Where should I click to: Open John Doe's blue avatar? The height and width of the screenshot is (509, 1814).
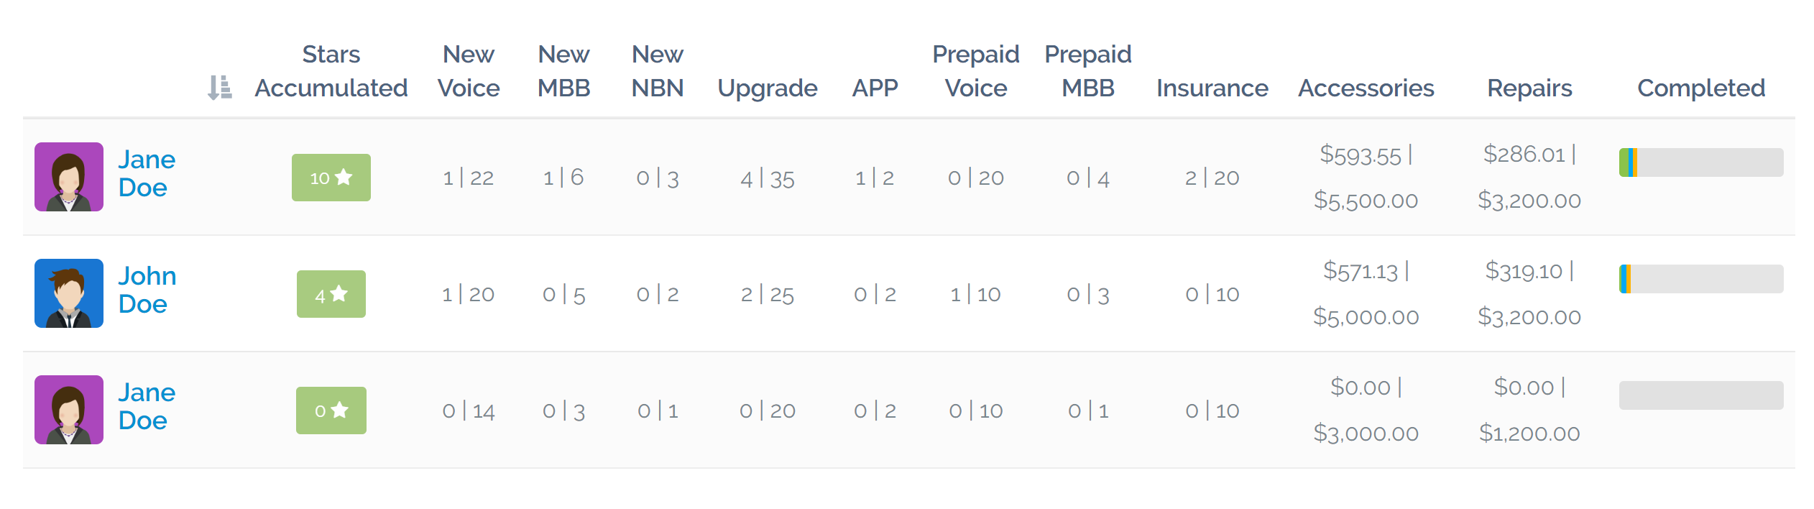[x=69, y=293]
